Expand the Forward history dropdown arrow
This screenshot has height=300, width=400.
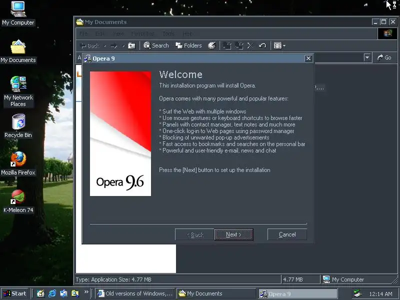tap(123, 46)
